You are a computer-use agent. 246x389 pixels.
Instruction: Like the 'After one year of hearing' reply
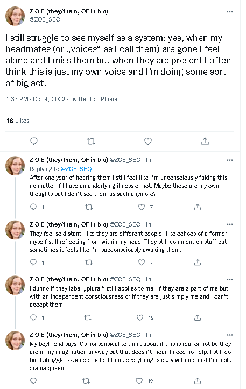point(142,207)
